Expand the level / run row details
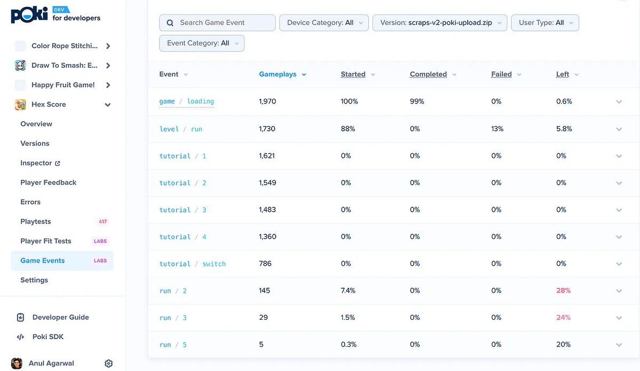This screenshot has width=640, height=371. pyautogui.click(x=619, y=129)
